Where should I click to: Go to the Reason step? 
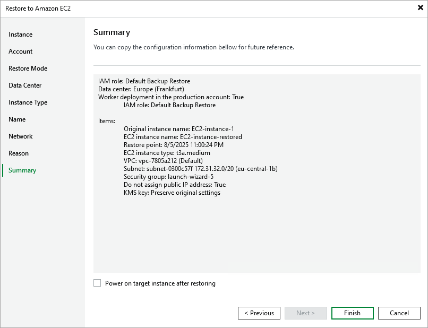pos(19,153)
